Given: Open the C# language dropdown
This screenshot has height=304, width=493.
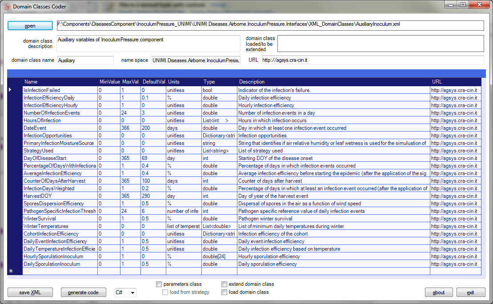Looking at the screenshot, I should click(x=125, y=293).
